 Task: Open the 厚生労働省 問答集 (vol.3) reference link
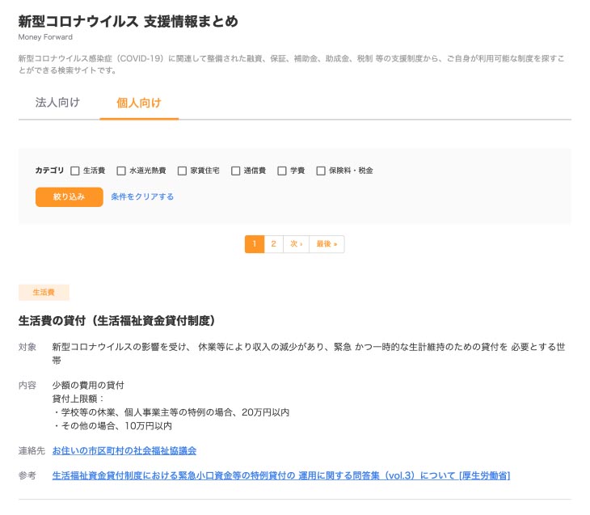(x=280, y=475)
